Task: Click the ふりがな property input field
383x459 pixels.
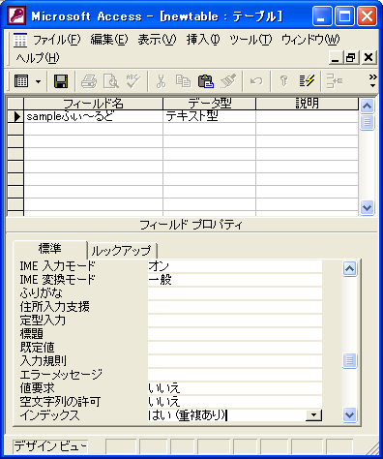Action: coord(235,293)
